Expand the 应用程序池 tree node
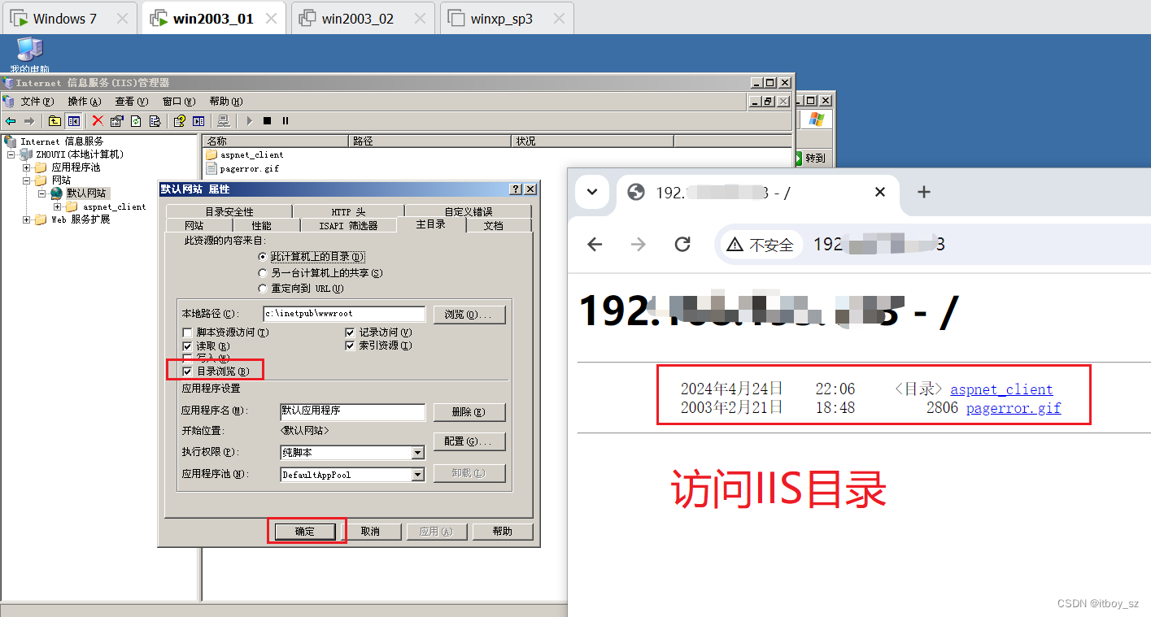 pos(27,167)
